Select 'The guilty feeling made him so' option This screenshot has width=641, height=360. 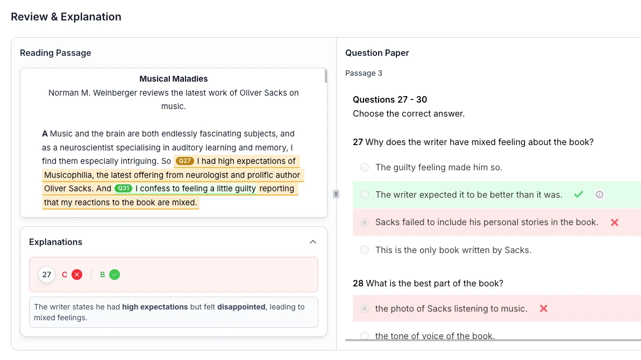(x=365, y=167)
